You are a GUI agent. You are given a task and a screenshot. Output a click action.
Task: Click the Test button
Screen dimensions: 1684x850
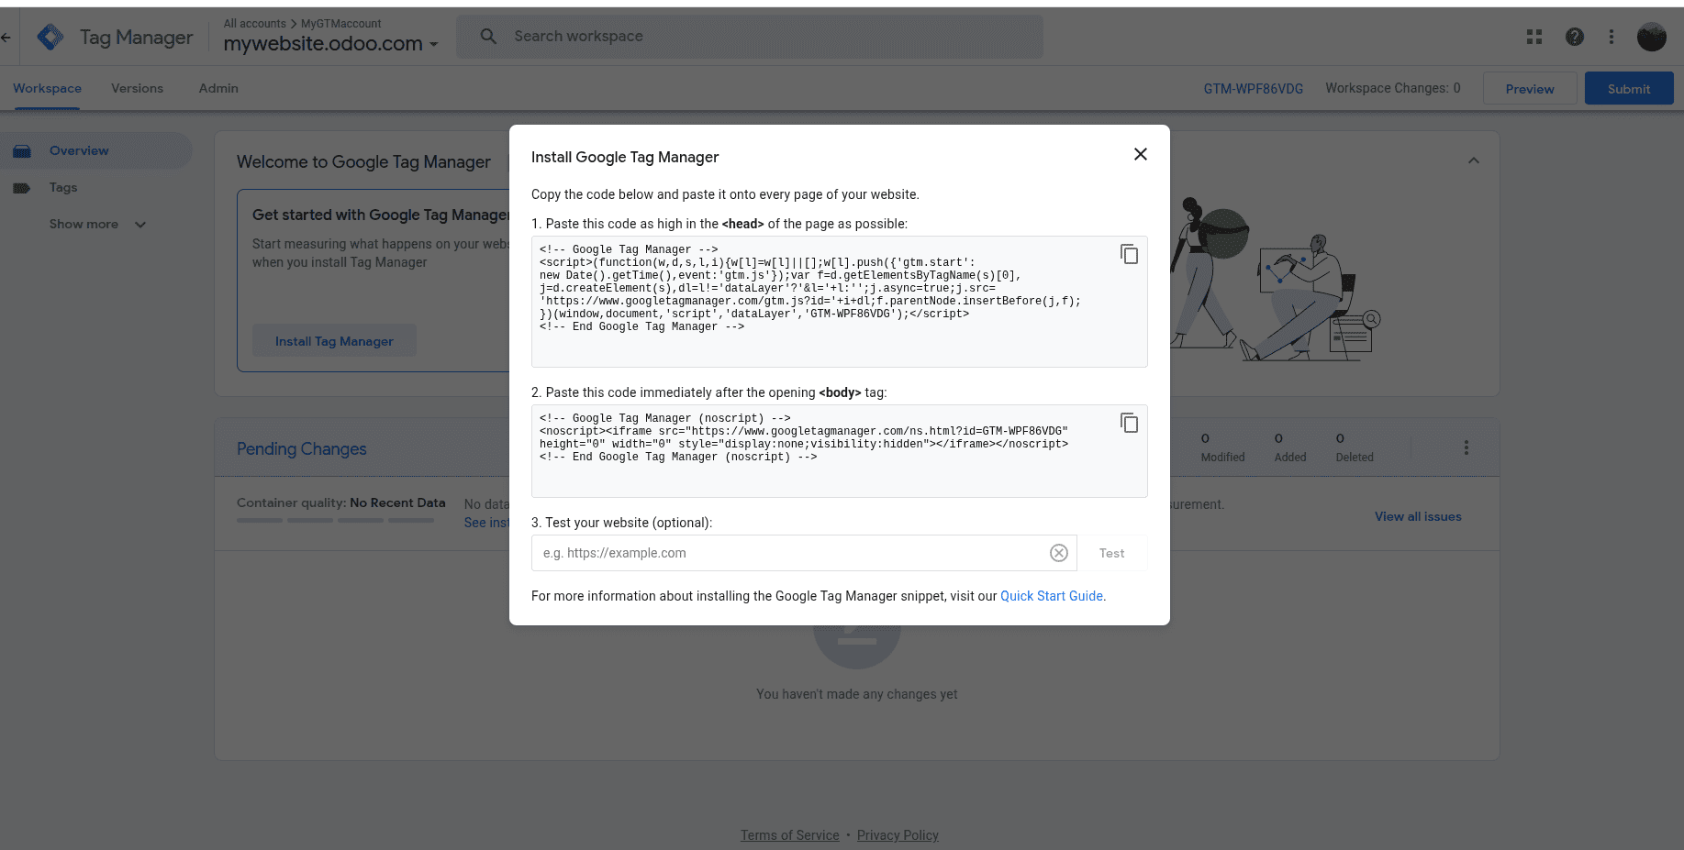(1111, 553)
